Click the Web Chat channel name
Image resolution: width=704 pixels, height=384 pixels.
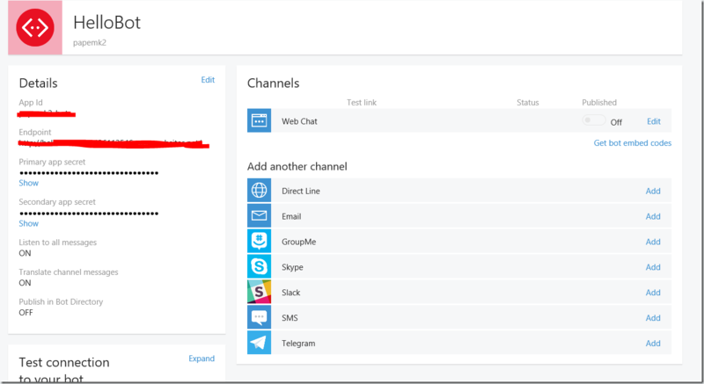(299, 121)
